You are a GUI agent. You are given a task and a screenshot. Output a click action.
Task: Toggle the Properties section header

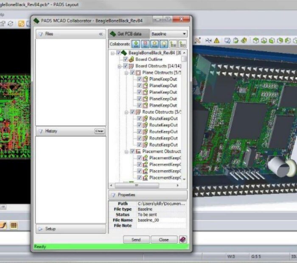coord(148,195)
